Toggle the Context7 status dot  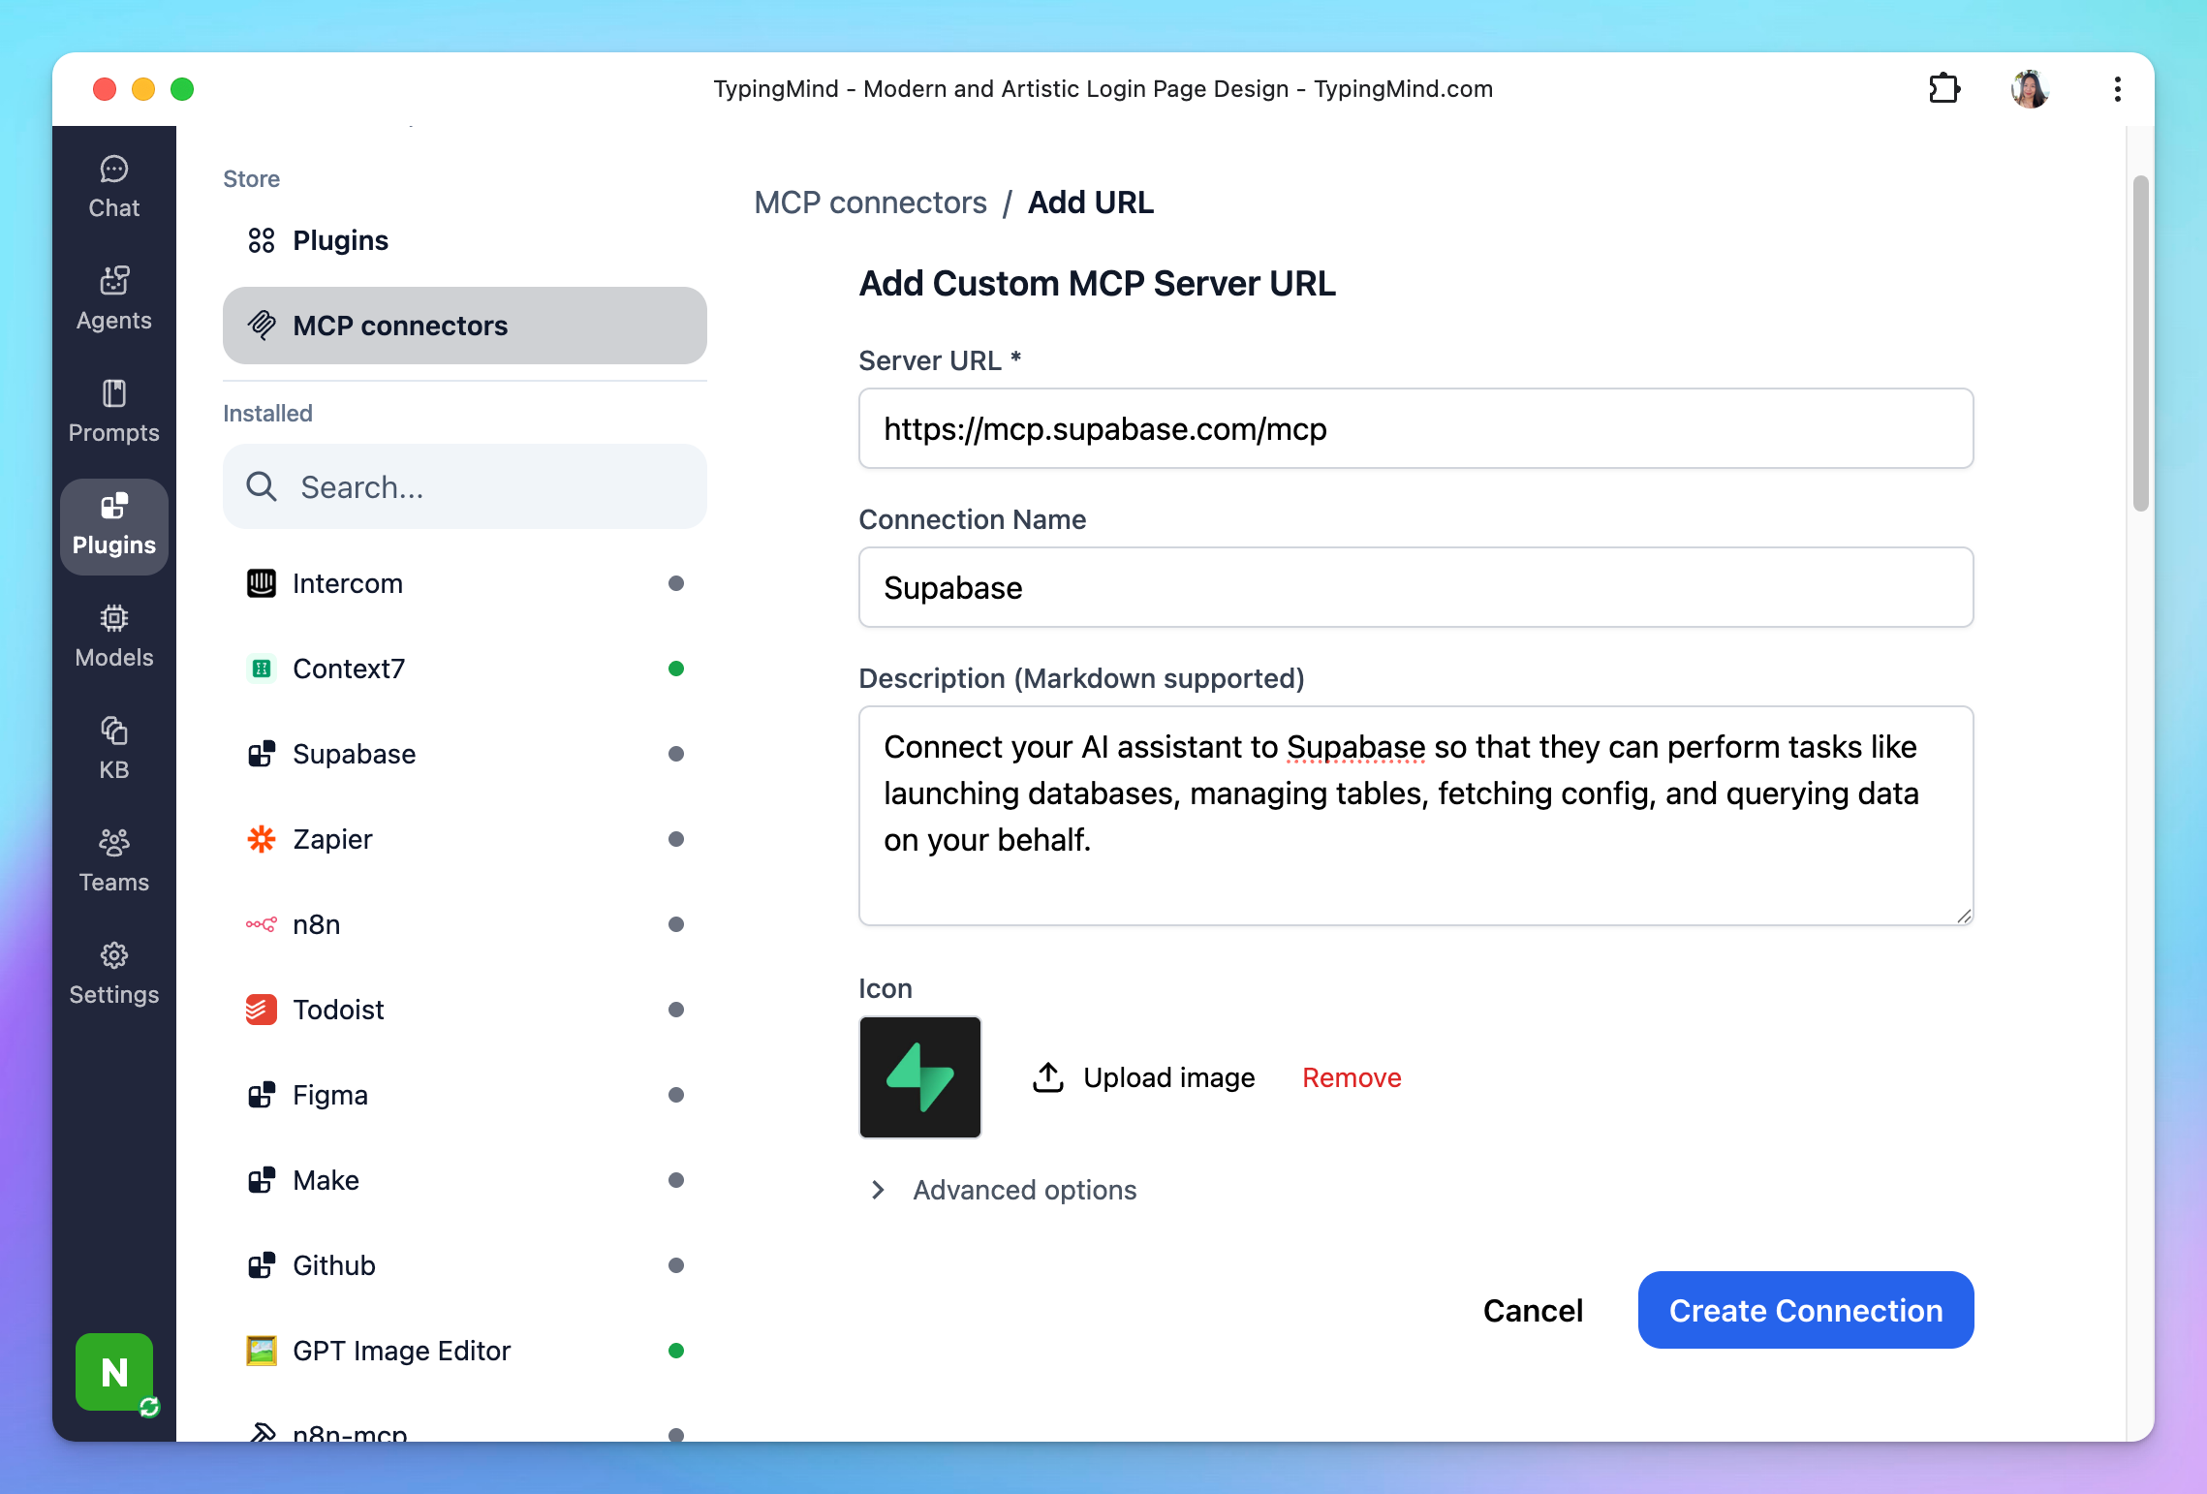click(676, 669)
